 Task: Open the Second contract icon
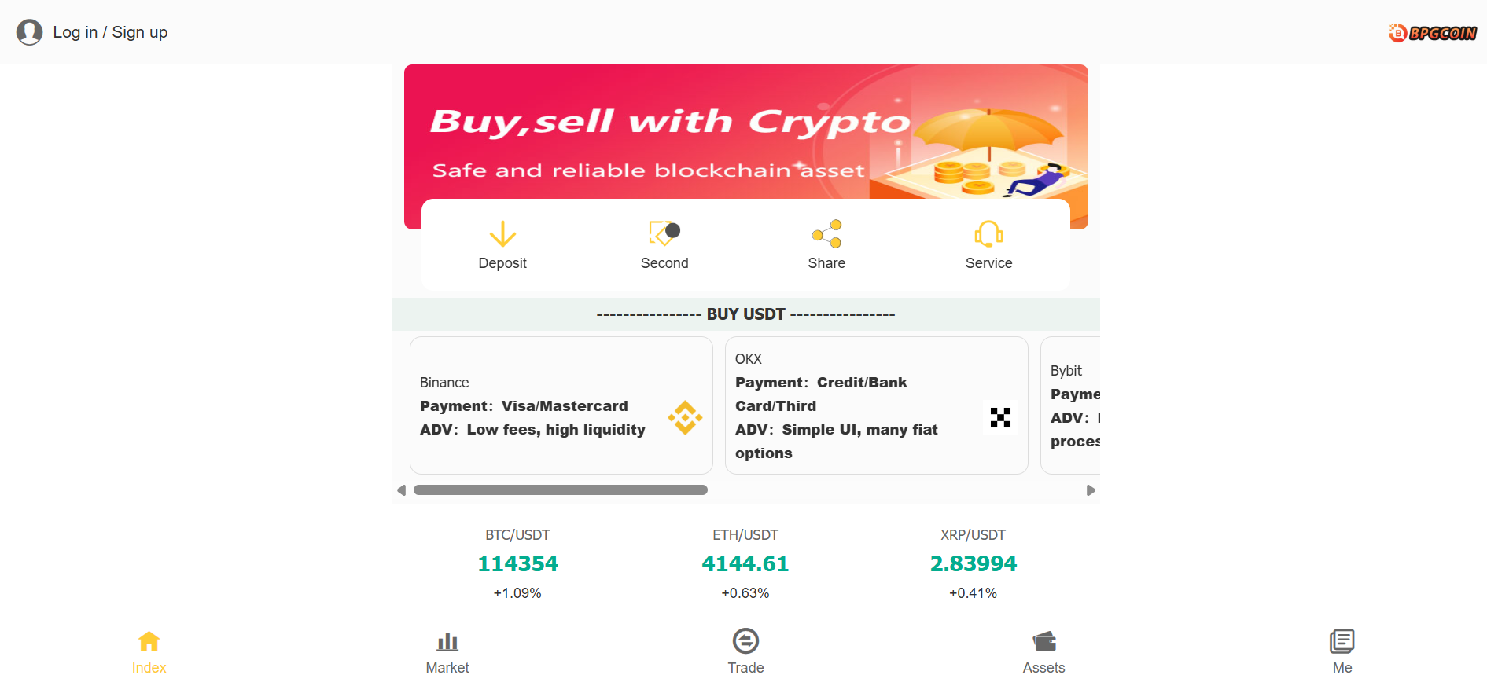point(664,233)
